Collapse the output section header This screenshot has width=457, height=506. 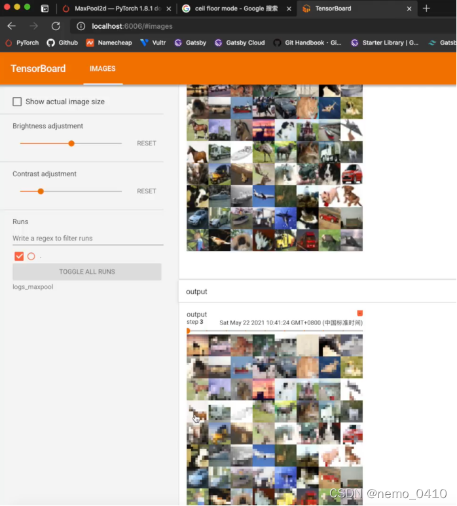pyautogui.click(x=318, y=292)
